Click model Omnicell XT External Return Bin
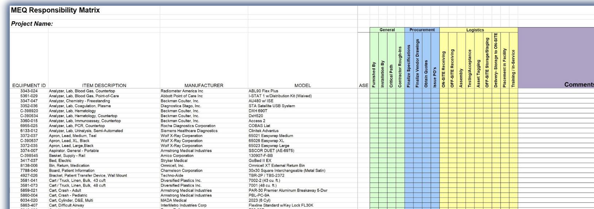The height and width of the screenshot is (209, 594). point(277,166)
